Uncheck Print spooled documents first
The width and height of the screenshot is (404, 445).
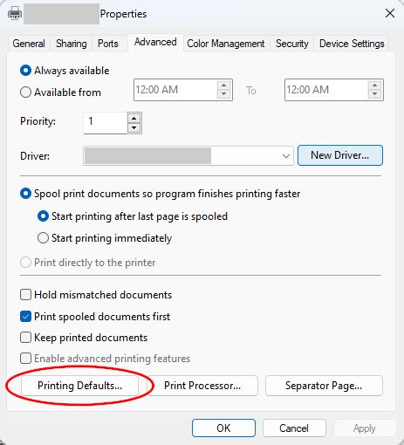tap(25, 317)
